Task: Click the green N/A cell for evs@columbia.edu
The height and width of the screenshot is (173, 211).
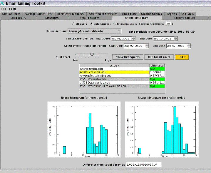Action: coord(157,69)
